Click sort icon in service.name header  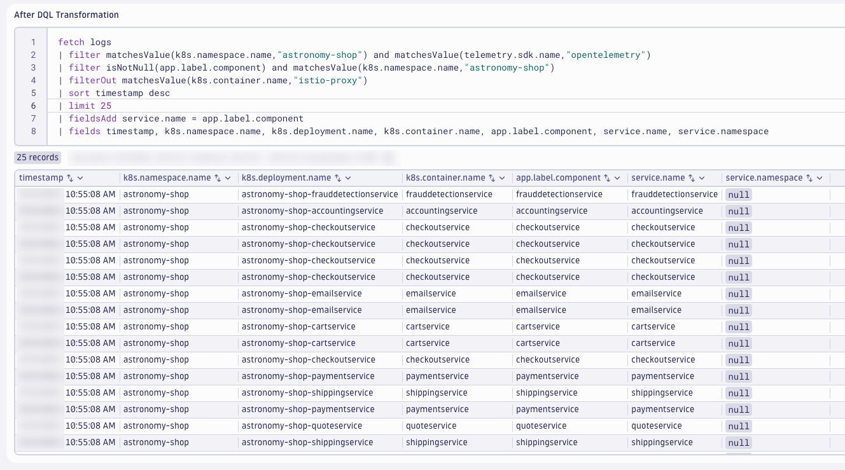(x=692, y=178)
